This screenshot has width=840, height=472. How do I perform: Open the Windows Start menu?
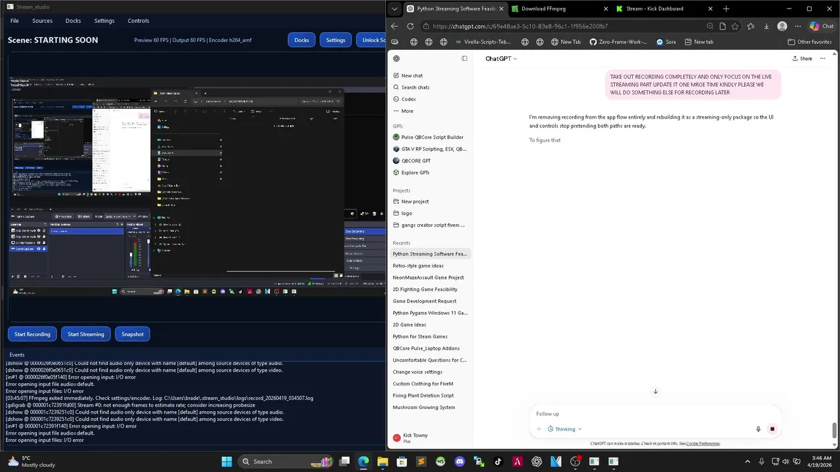[226, 462]
